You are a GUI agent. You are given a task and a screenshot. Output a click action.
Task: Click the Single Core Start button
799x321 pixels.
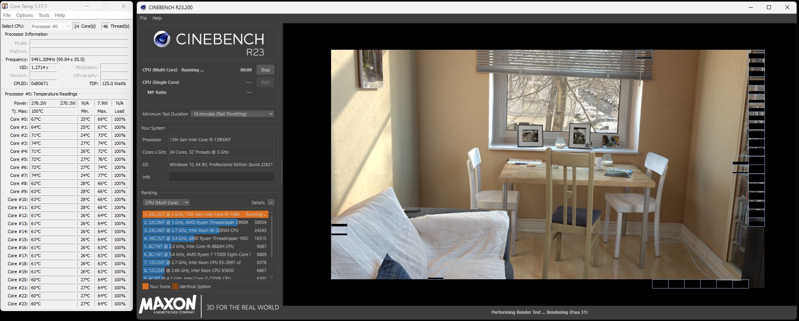point(265,82)
